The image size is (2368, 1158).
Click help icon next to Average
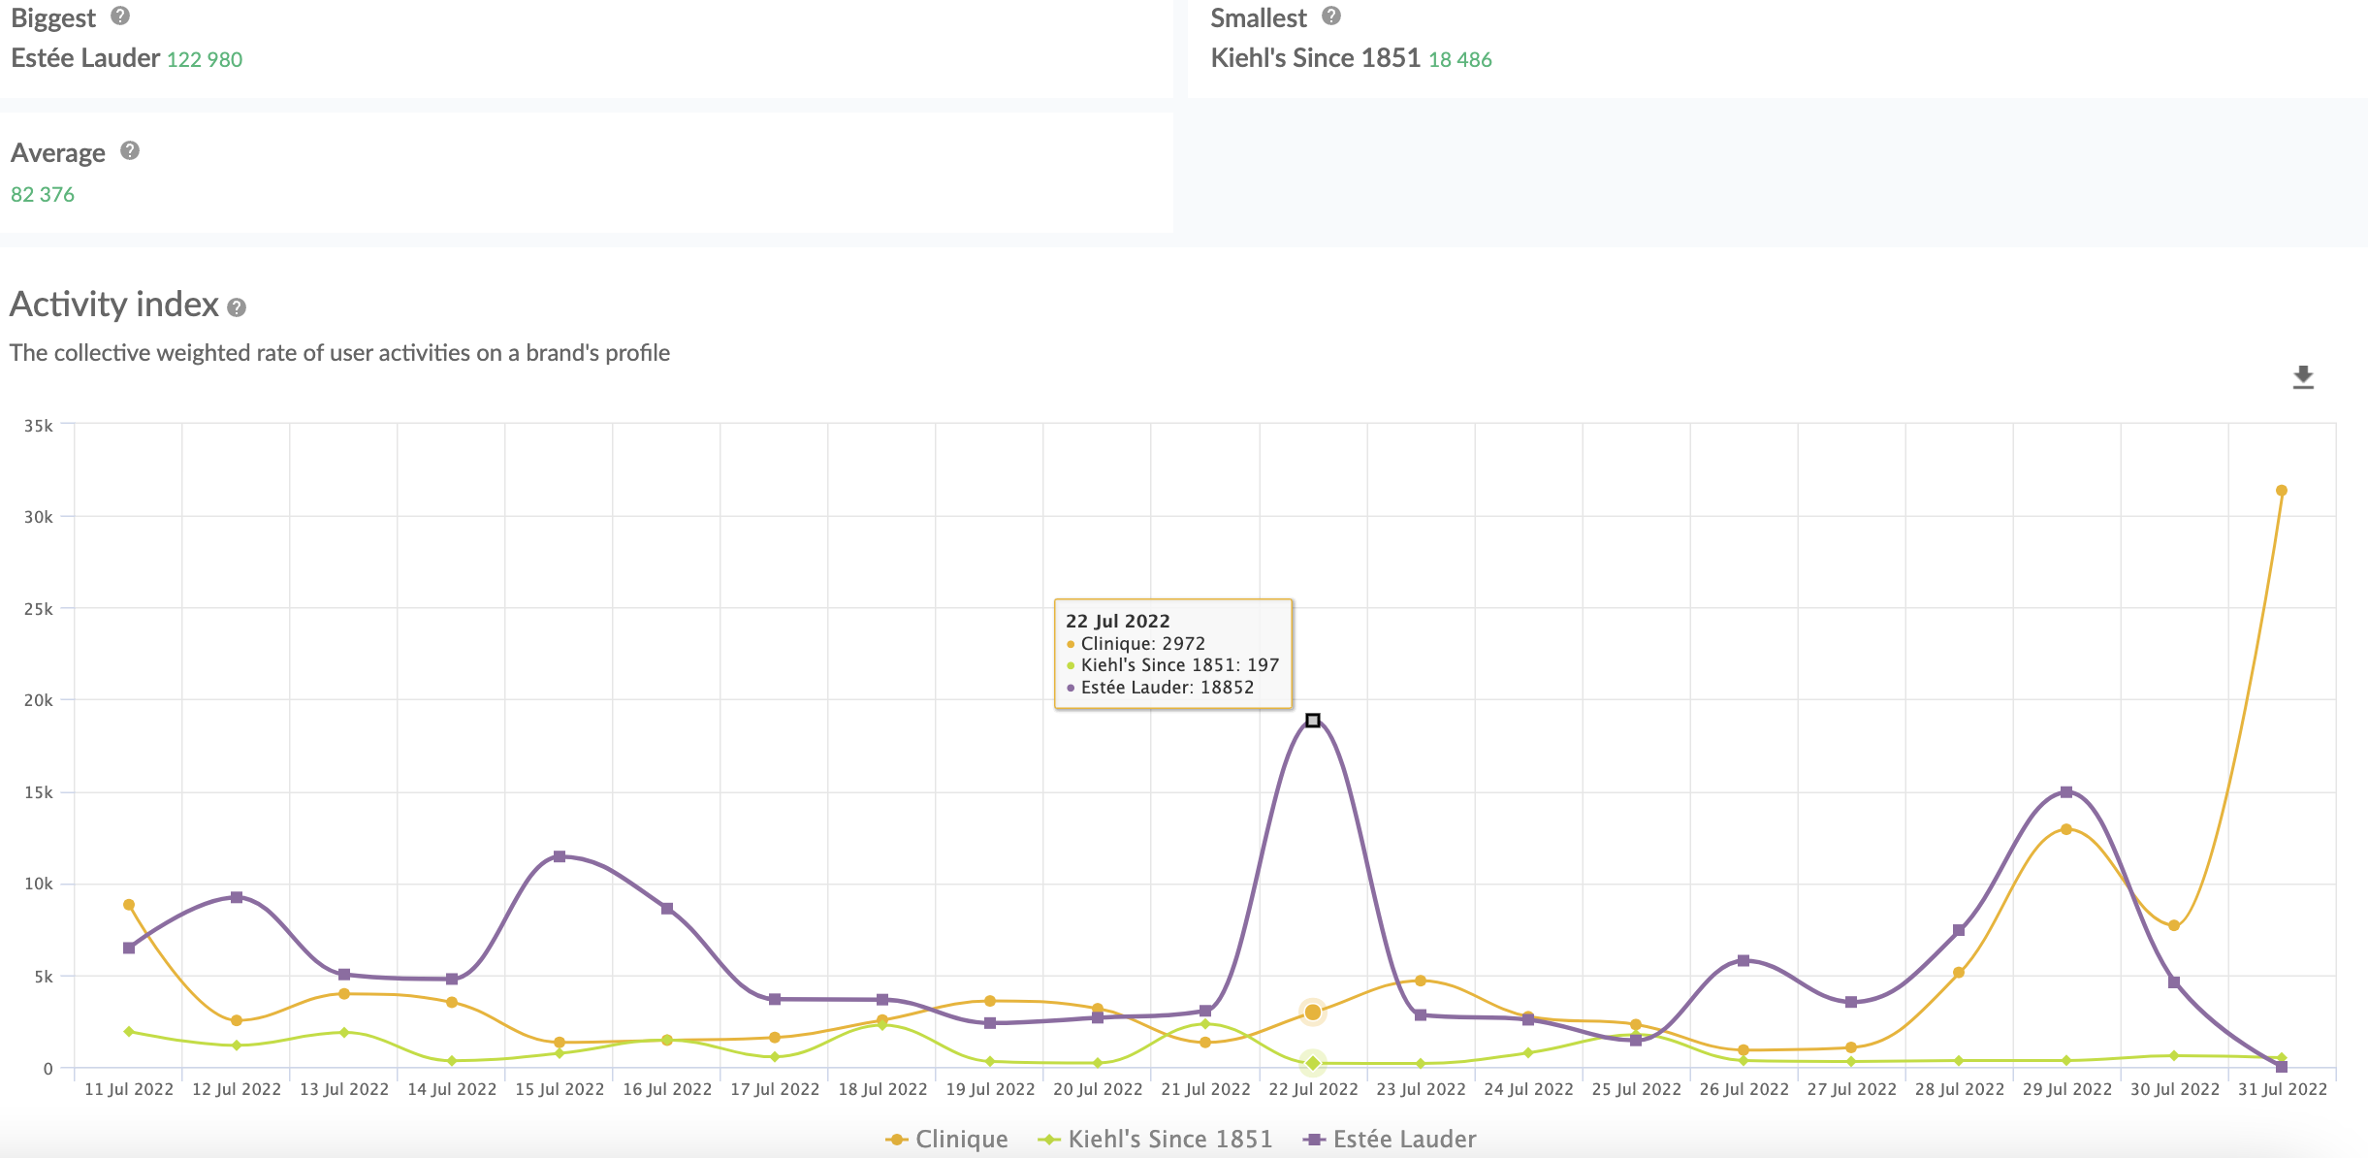[x=130, y=151]
